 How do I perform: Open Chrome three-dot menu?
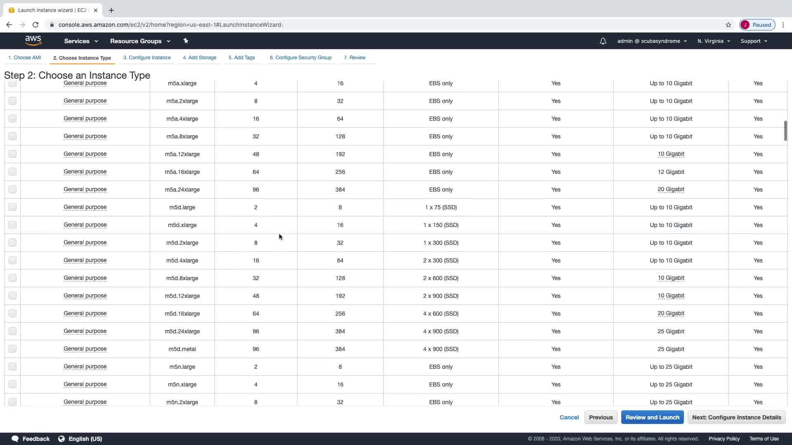[x=783, y=25]
